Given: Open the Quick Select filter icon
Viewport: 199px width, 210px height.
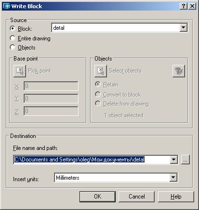Looking at the screenshot, I should tap(179, 71).
